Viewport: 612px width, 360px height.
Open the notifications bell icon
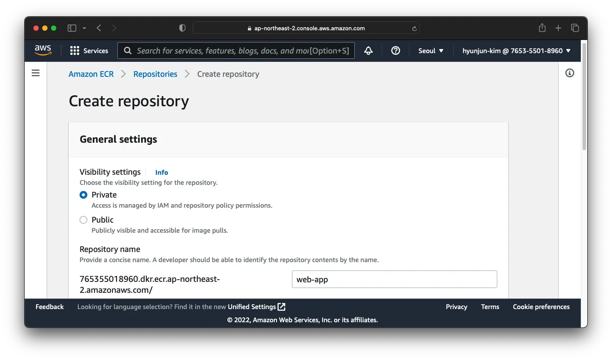(368, 50)
